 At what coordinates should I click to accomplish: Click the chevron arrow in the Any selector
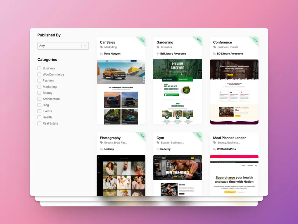85,46
